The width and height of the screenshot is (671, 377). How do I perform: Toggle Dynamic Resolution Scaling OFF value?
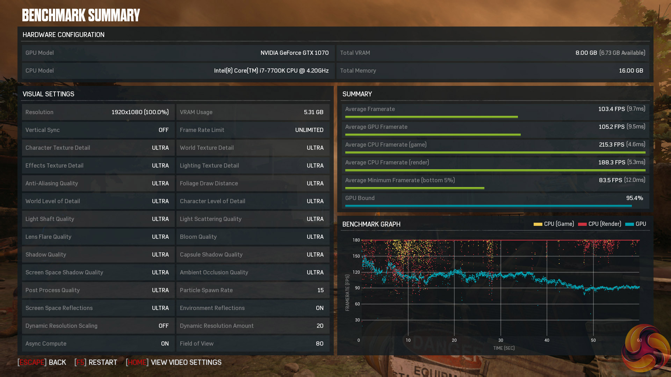163,326
